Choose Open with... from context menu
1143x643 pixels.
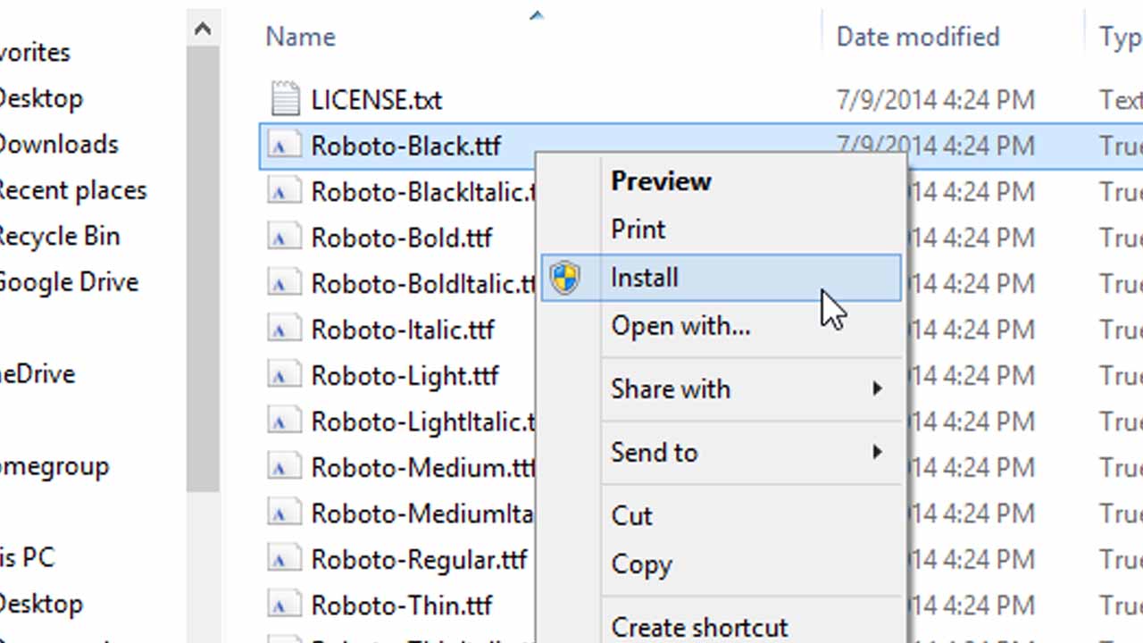tap(680, 326)
